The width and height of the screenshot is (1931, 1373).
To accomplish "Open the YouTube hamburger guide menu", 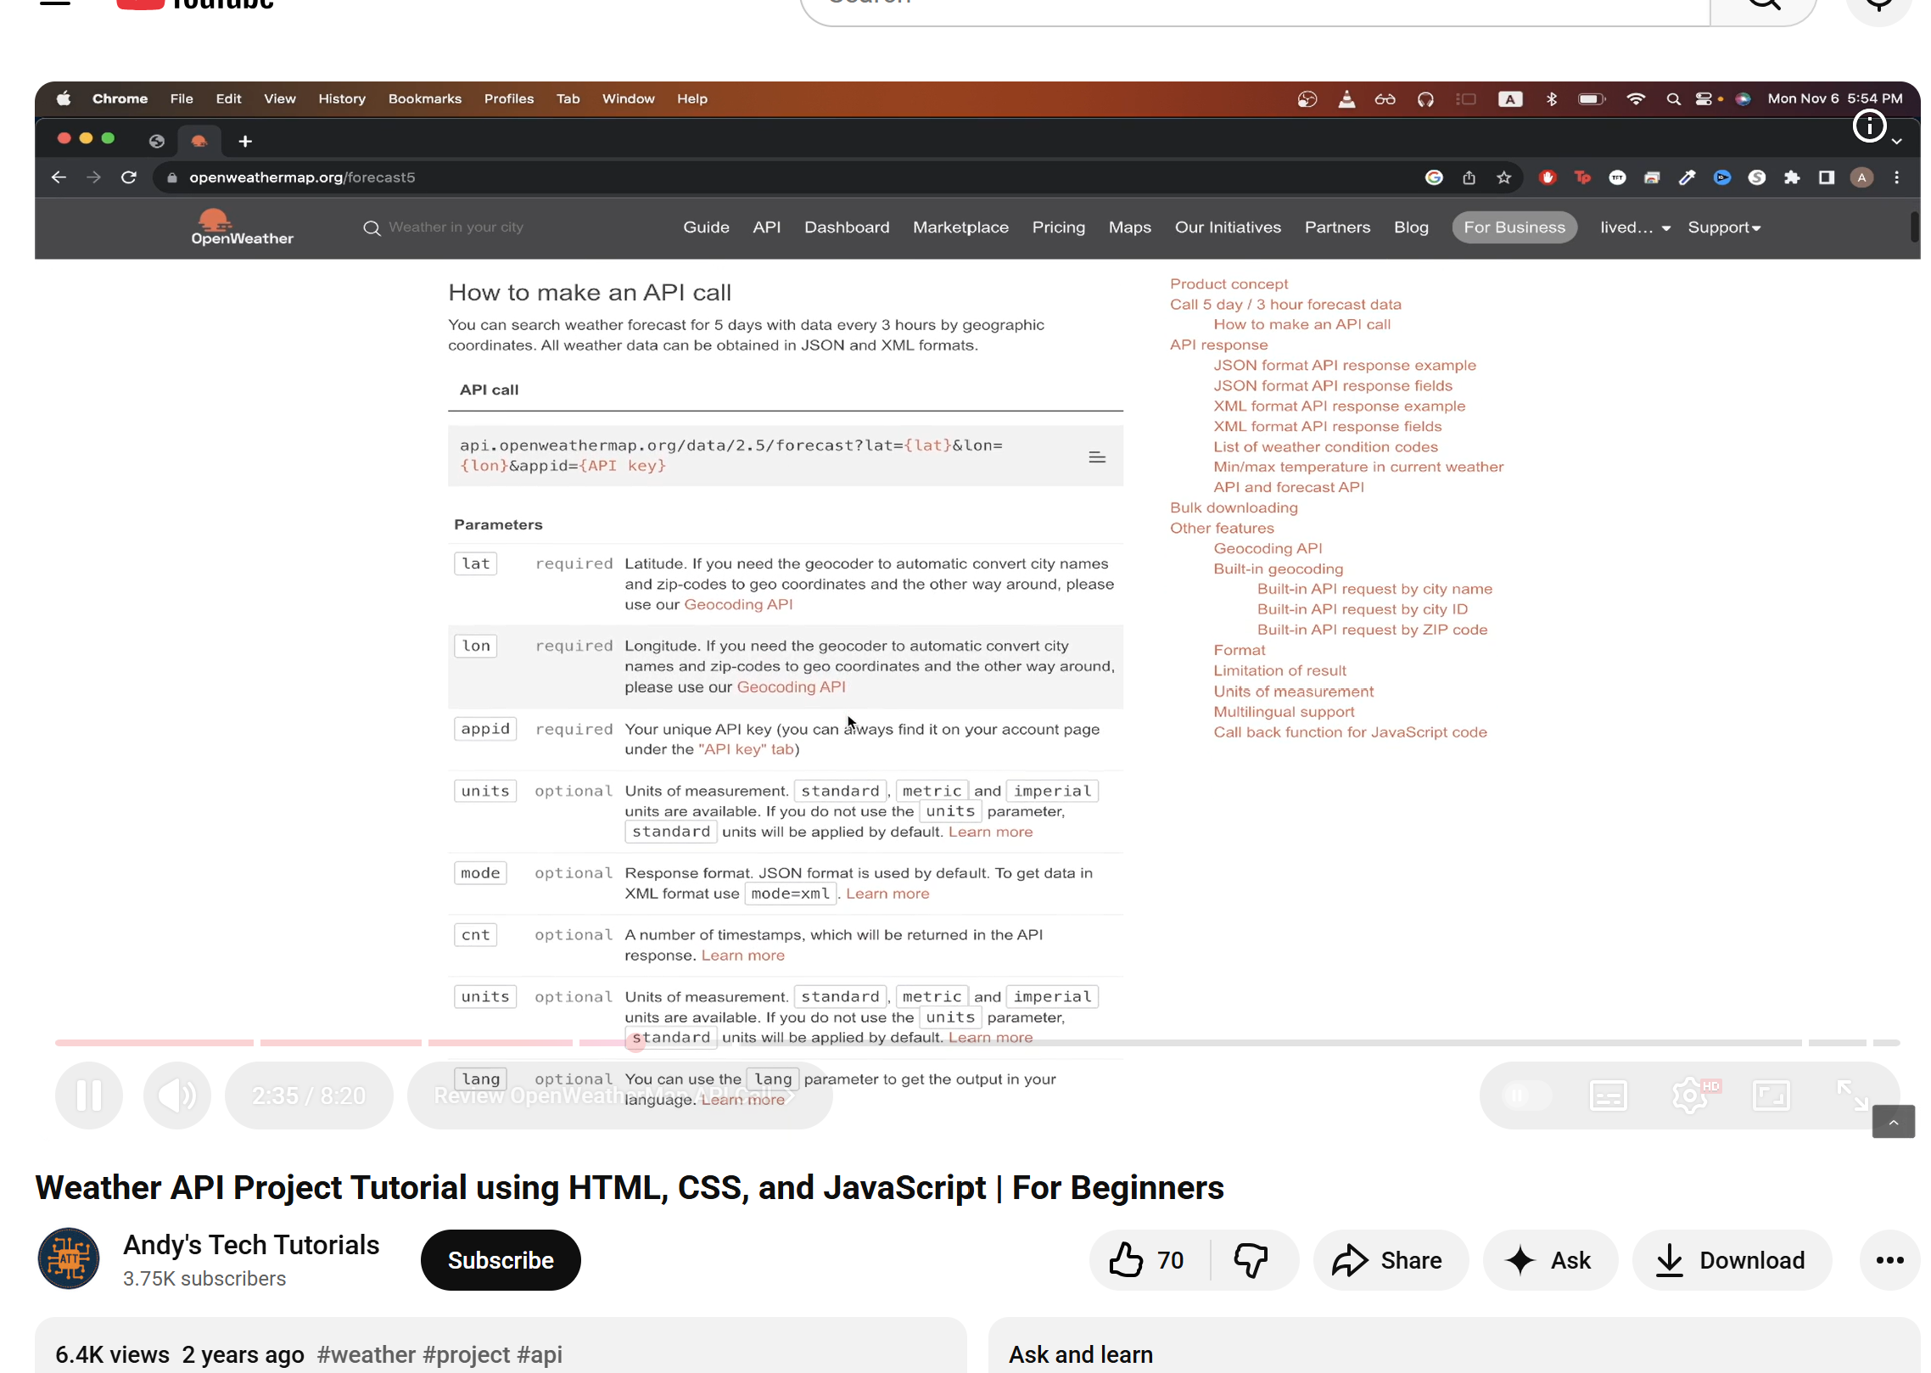I will 55,3.
